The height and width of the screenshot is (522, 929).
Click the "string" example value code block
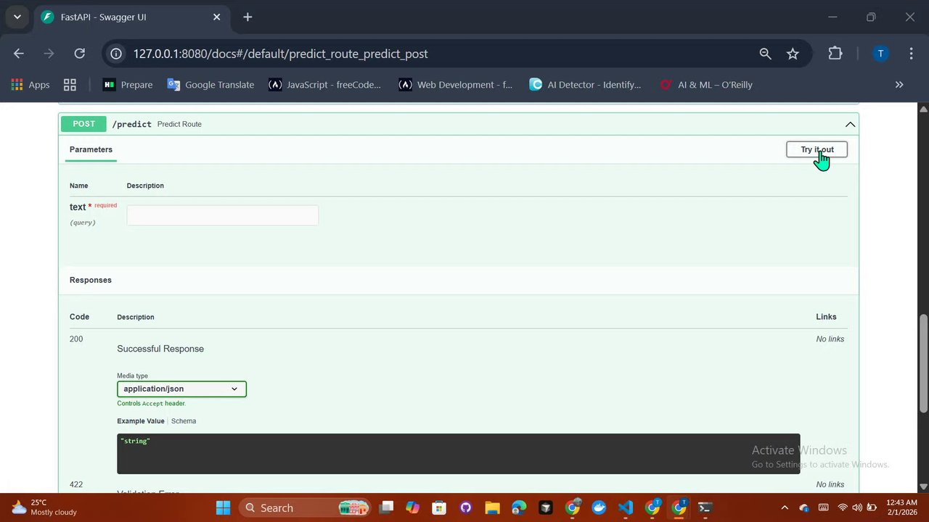pyautogui.click(x=459, y=454)
